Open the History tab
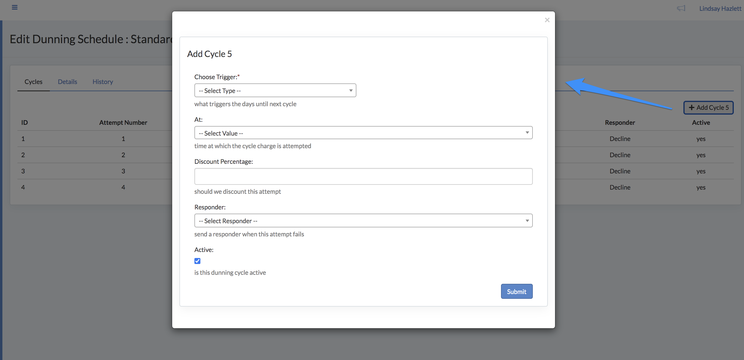The image size is (744, 360). [x=103, y=82]
